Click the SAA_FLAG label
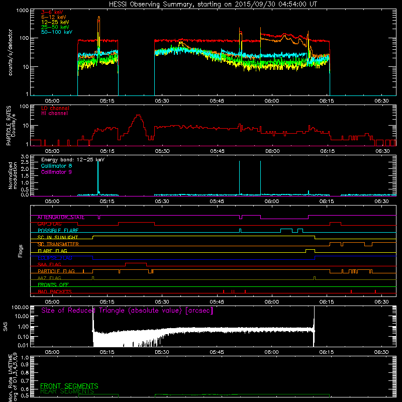402x402 pixels. tap(49, 265)
